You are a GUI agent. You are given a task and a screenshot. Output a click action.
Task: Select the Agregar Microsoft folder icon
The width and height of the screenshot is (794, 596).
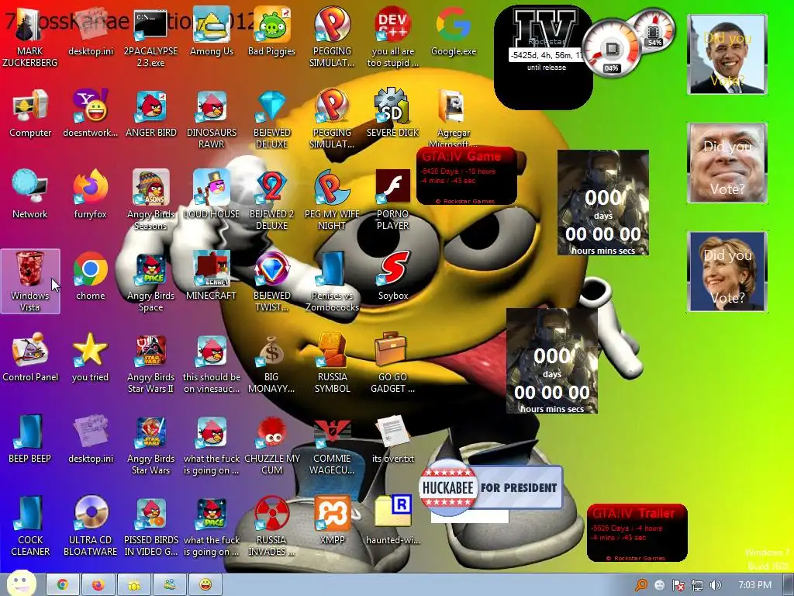coord(454,119)
